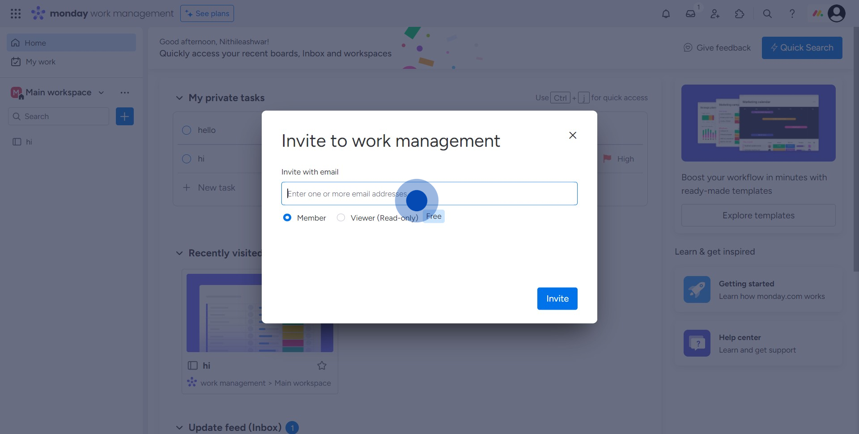Click the search magnifier in top bar
The image size is (859, 434).
tap(767, 14)
